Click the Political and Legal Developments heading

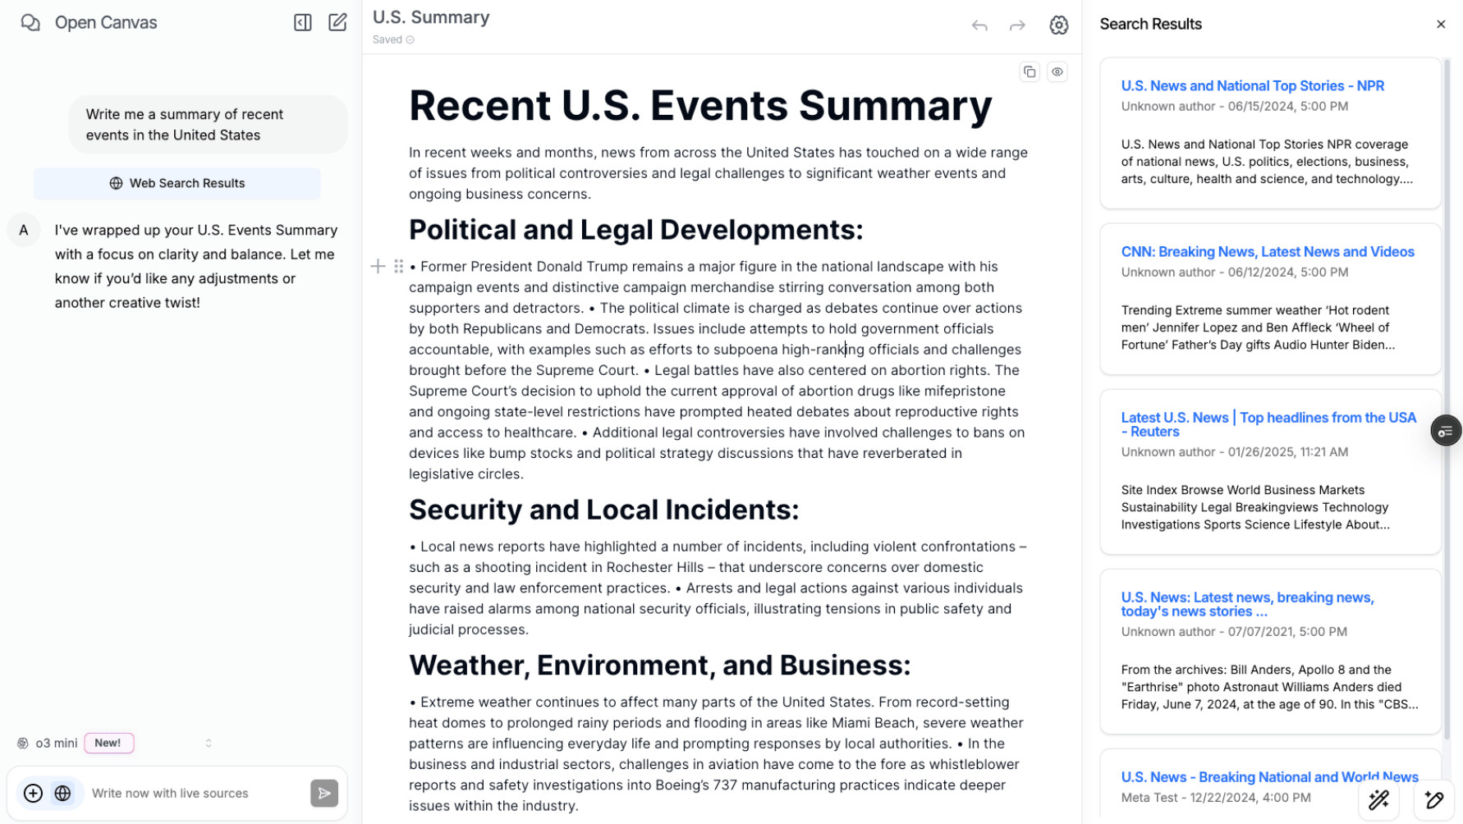(x=636, y=230)
